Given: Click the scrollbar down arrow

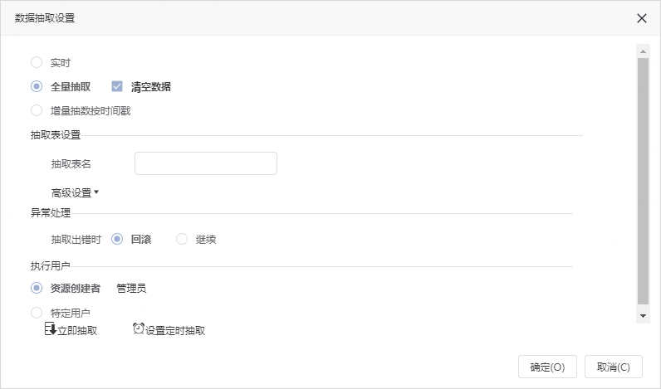Looking at the screenshot, I should click(643, 316).
